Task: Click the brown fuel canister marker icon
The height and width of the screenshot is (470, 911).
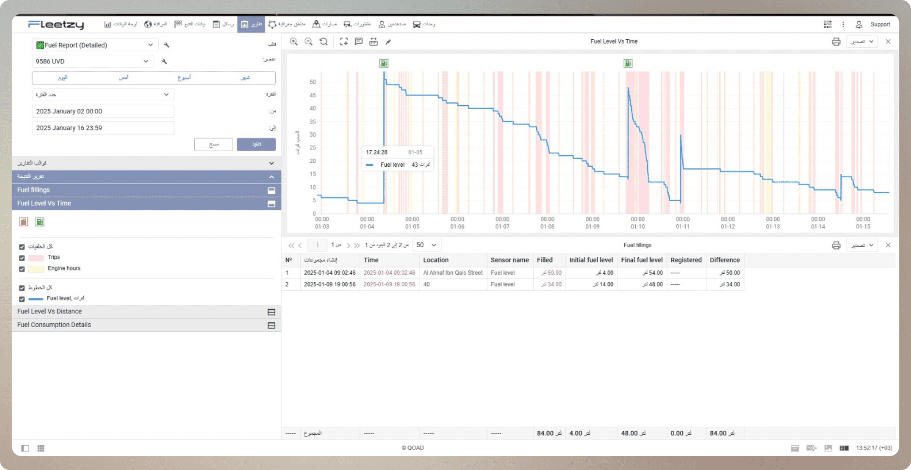Action: click(23, 222)
